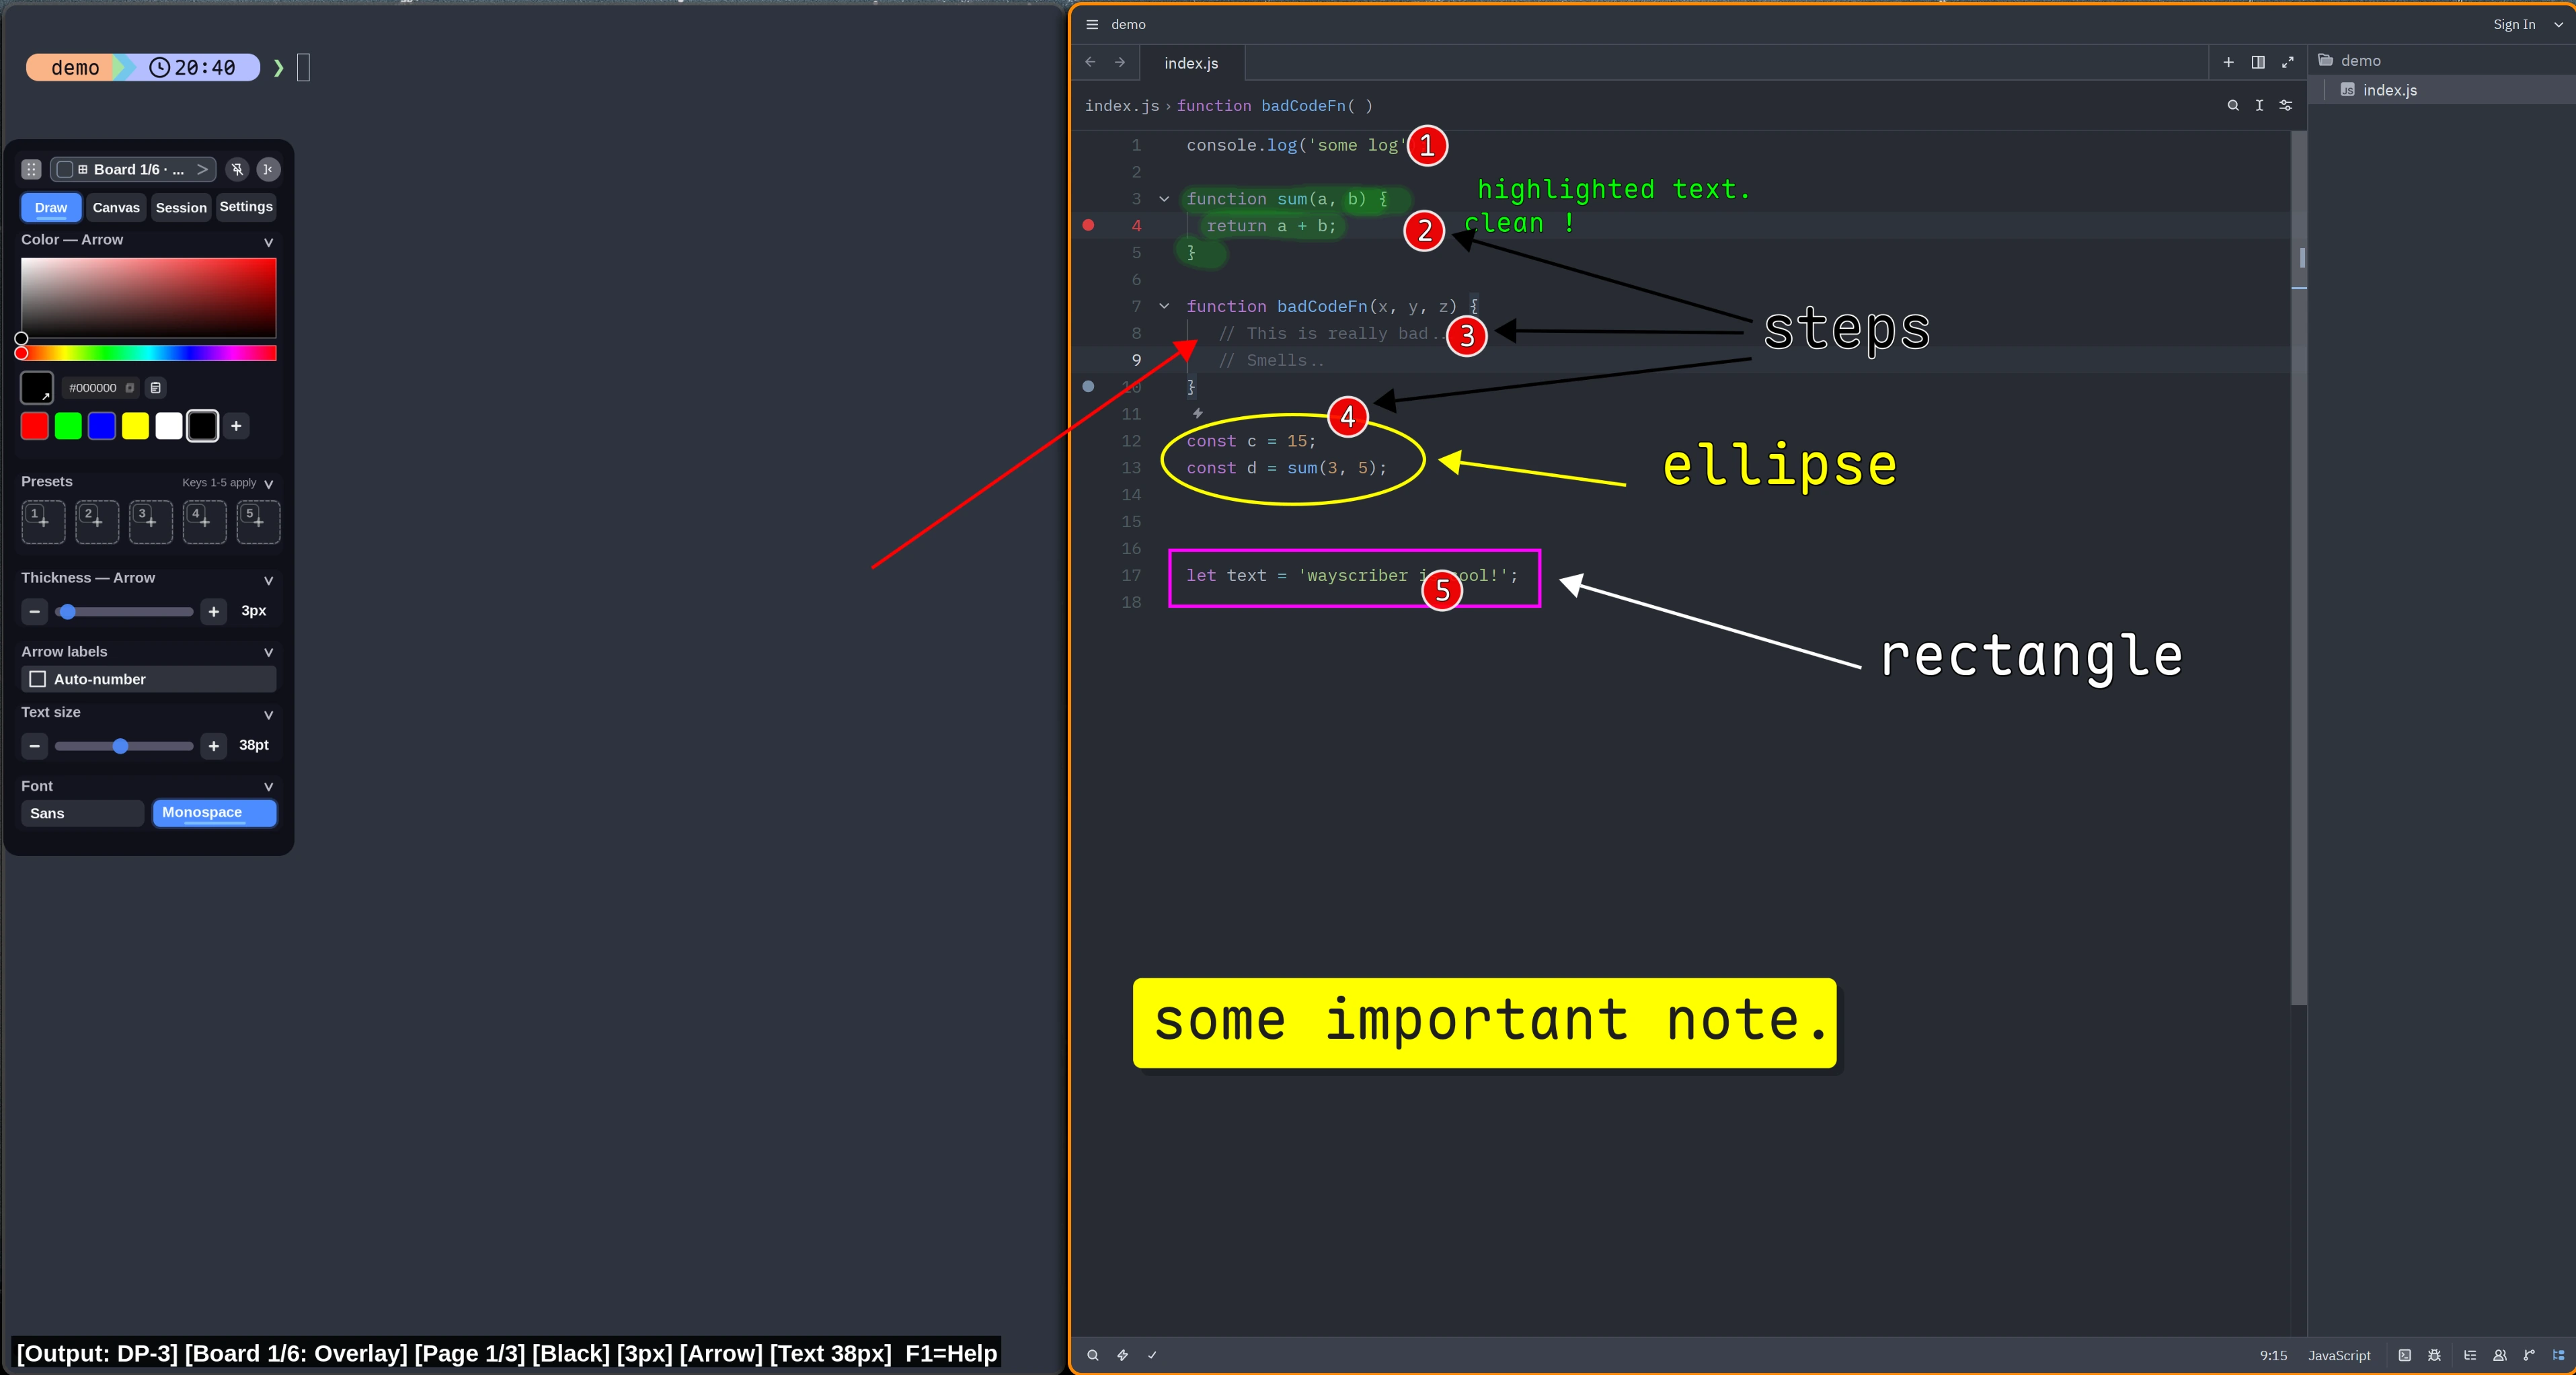This screenshot has height=1375, width=2576.
Task: Click the lightning bolt status bar icon
Action: [1122, 1355]
